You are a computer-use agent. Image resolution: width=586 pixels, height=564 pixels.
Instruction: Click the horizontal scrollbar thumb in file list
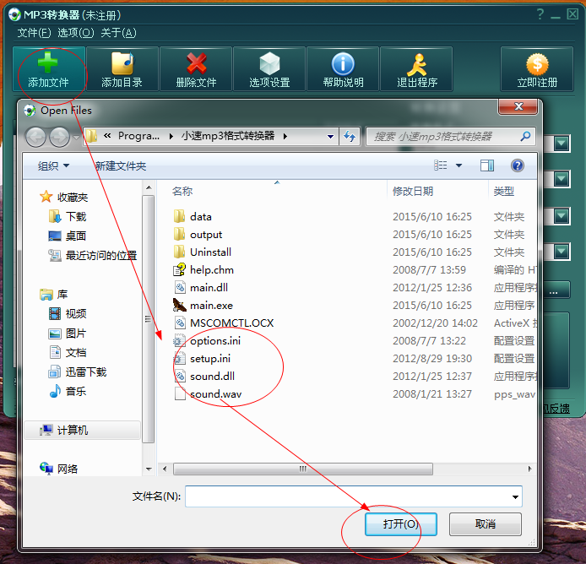pyautogui.click(x=303, y=469)
